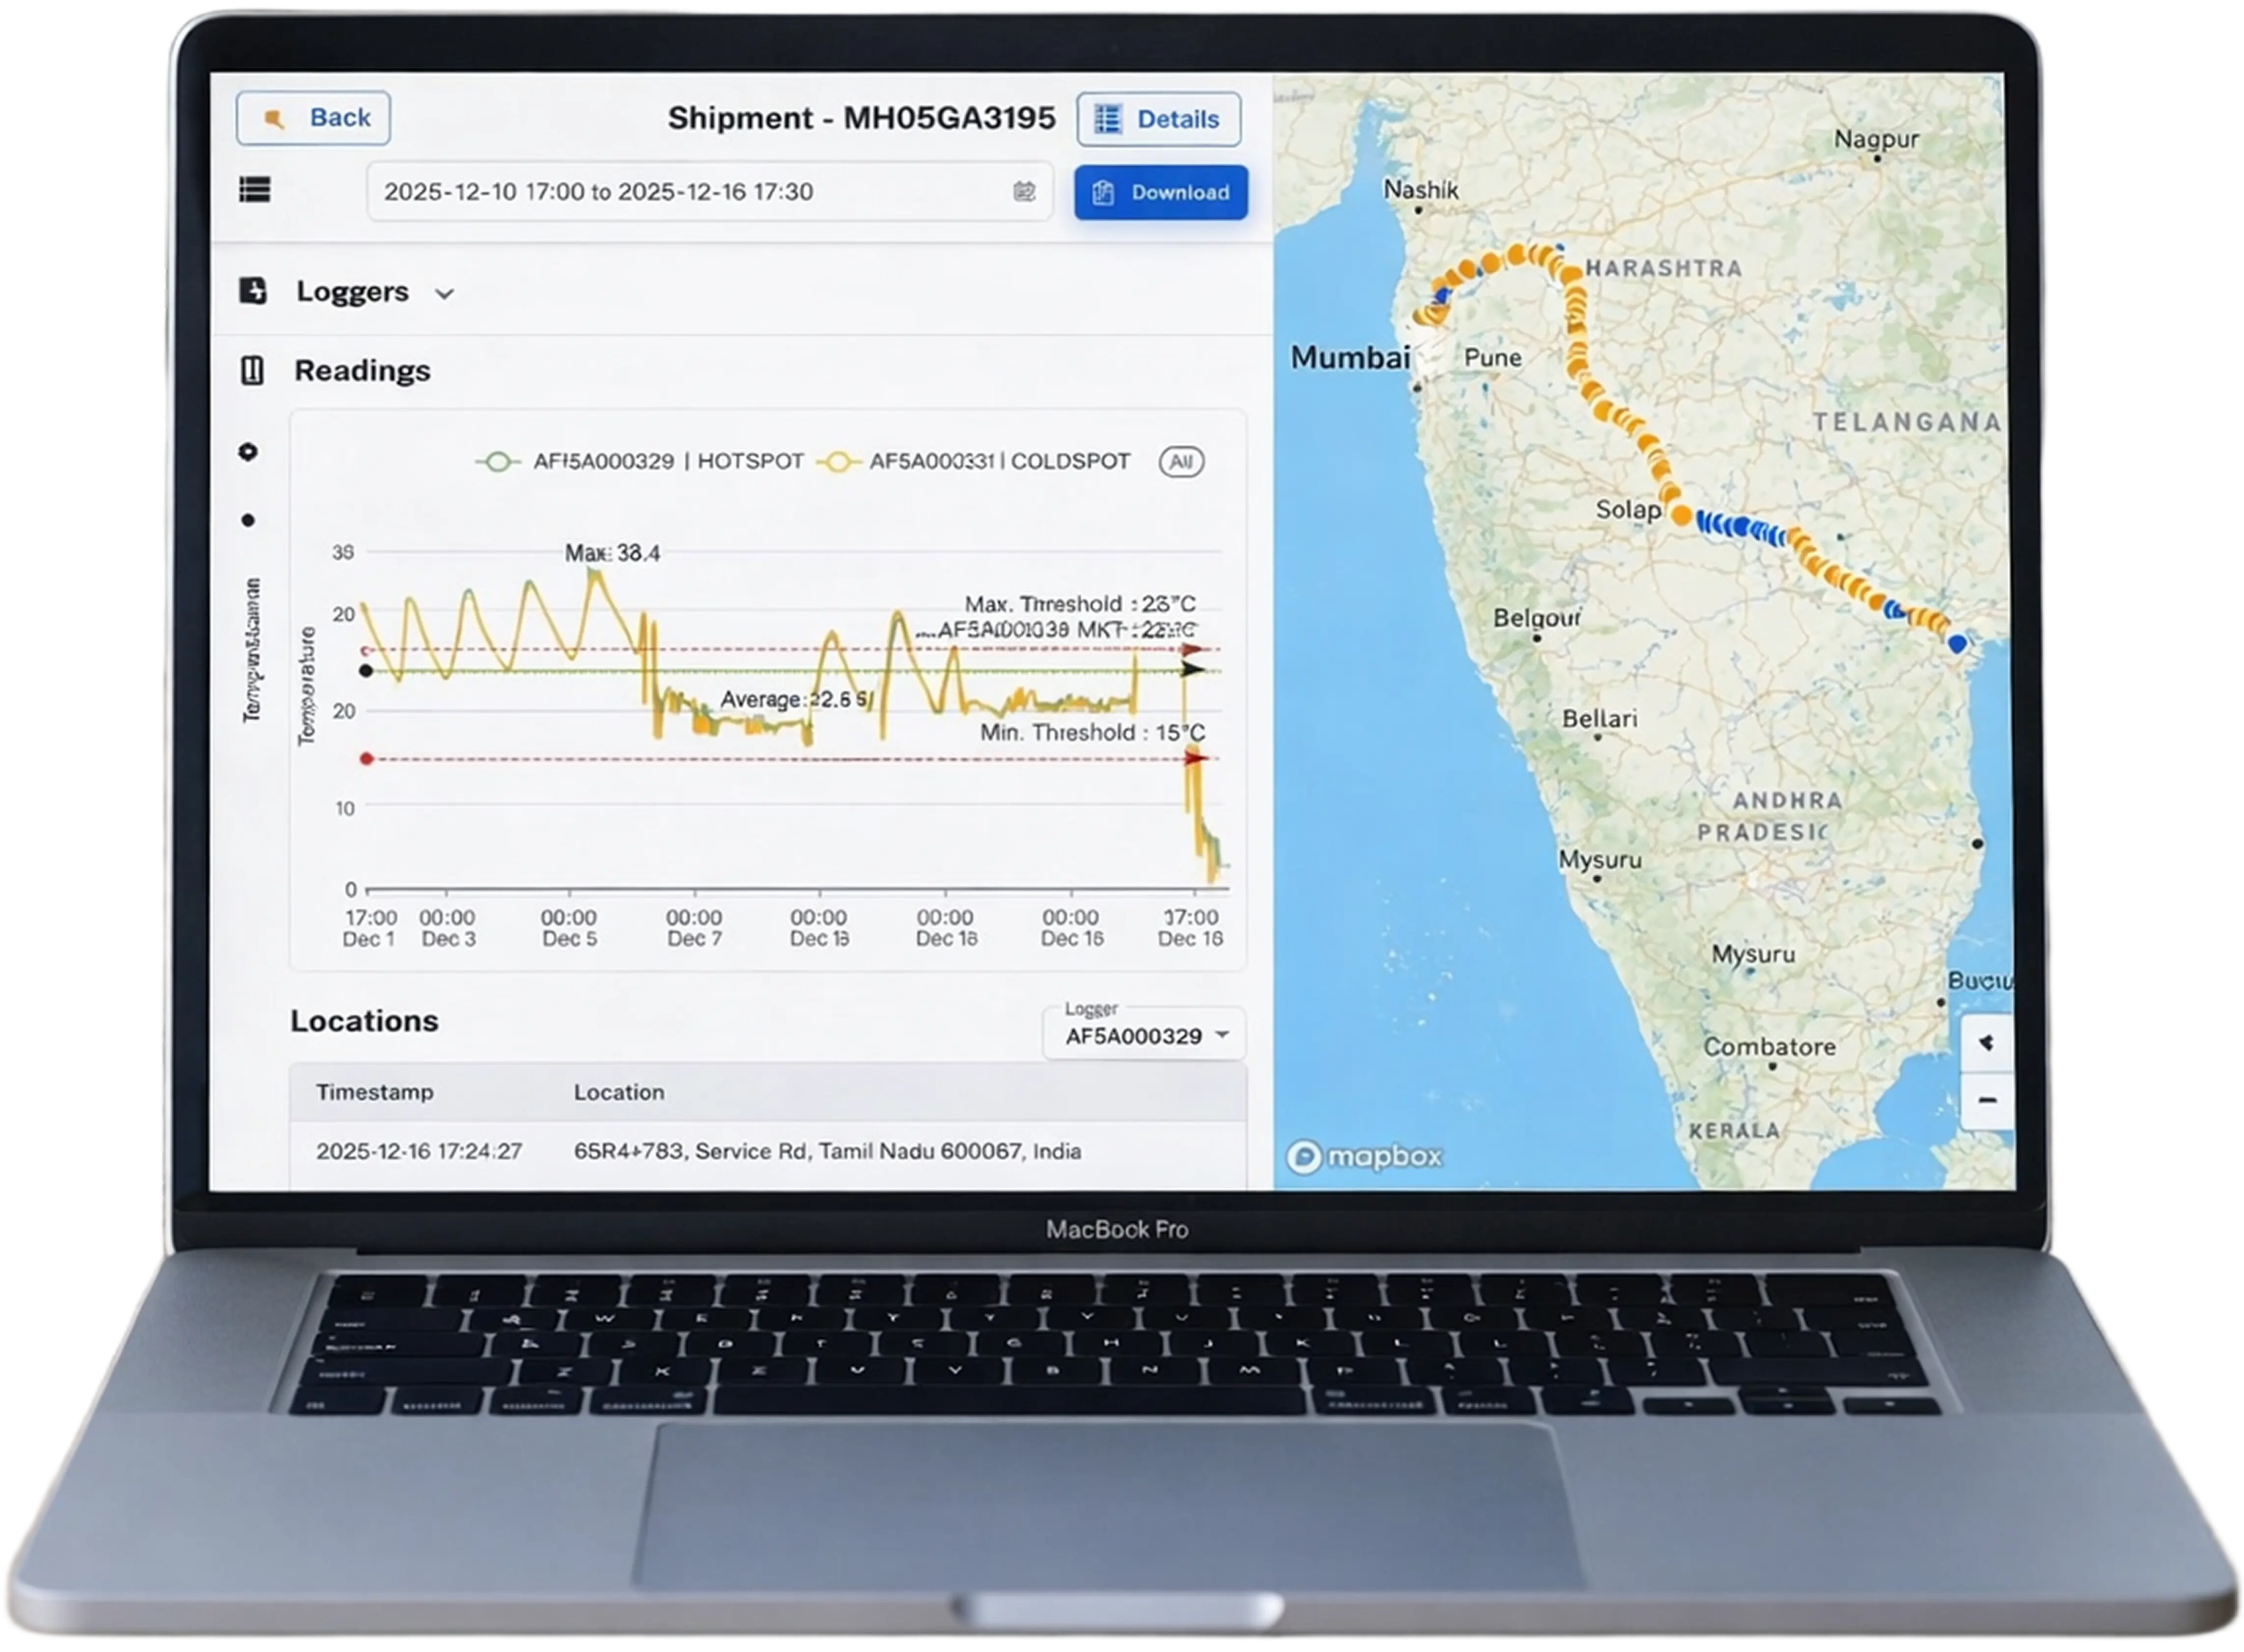2244x1652 pixels.
Task: Click the list view icon below Back
Action: click(x=256, y=191)
